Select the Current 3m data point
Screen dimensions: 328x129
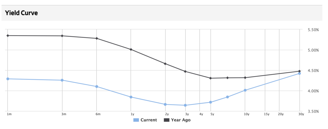[62, 80]
